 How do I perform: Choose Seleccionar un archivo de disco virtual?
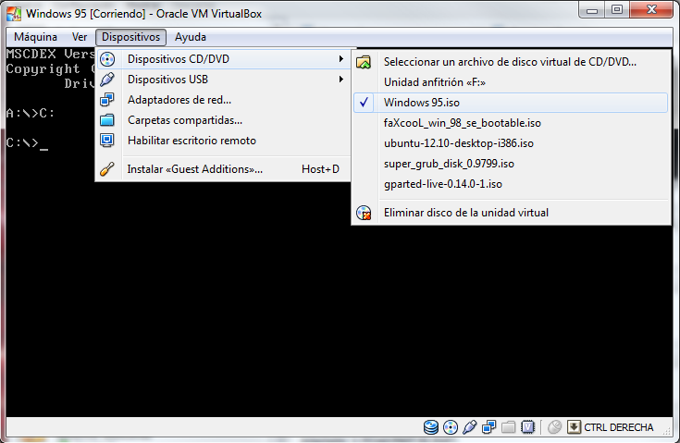click(511, 62)
